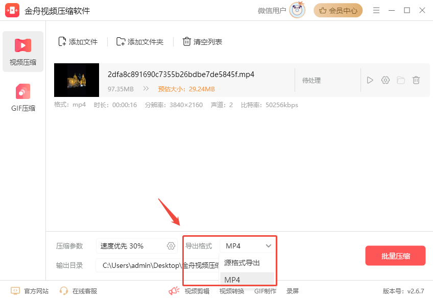Viewport: 433px width, 300px height.
Task: Open 官方网站 official website link
Action: point(30,291)
